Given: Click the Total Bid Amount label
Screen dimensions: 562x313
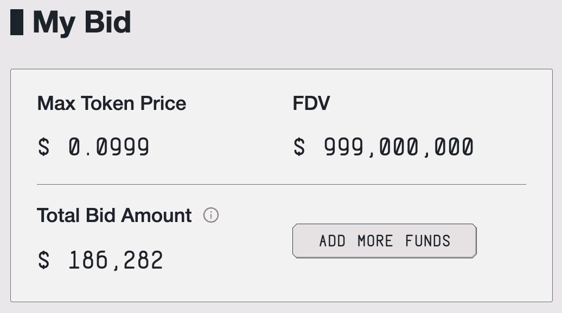Looking at the screenshot, I should 114,216.
